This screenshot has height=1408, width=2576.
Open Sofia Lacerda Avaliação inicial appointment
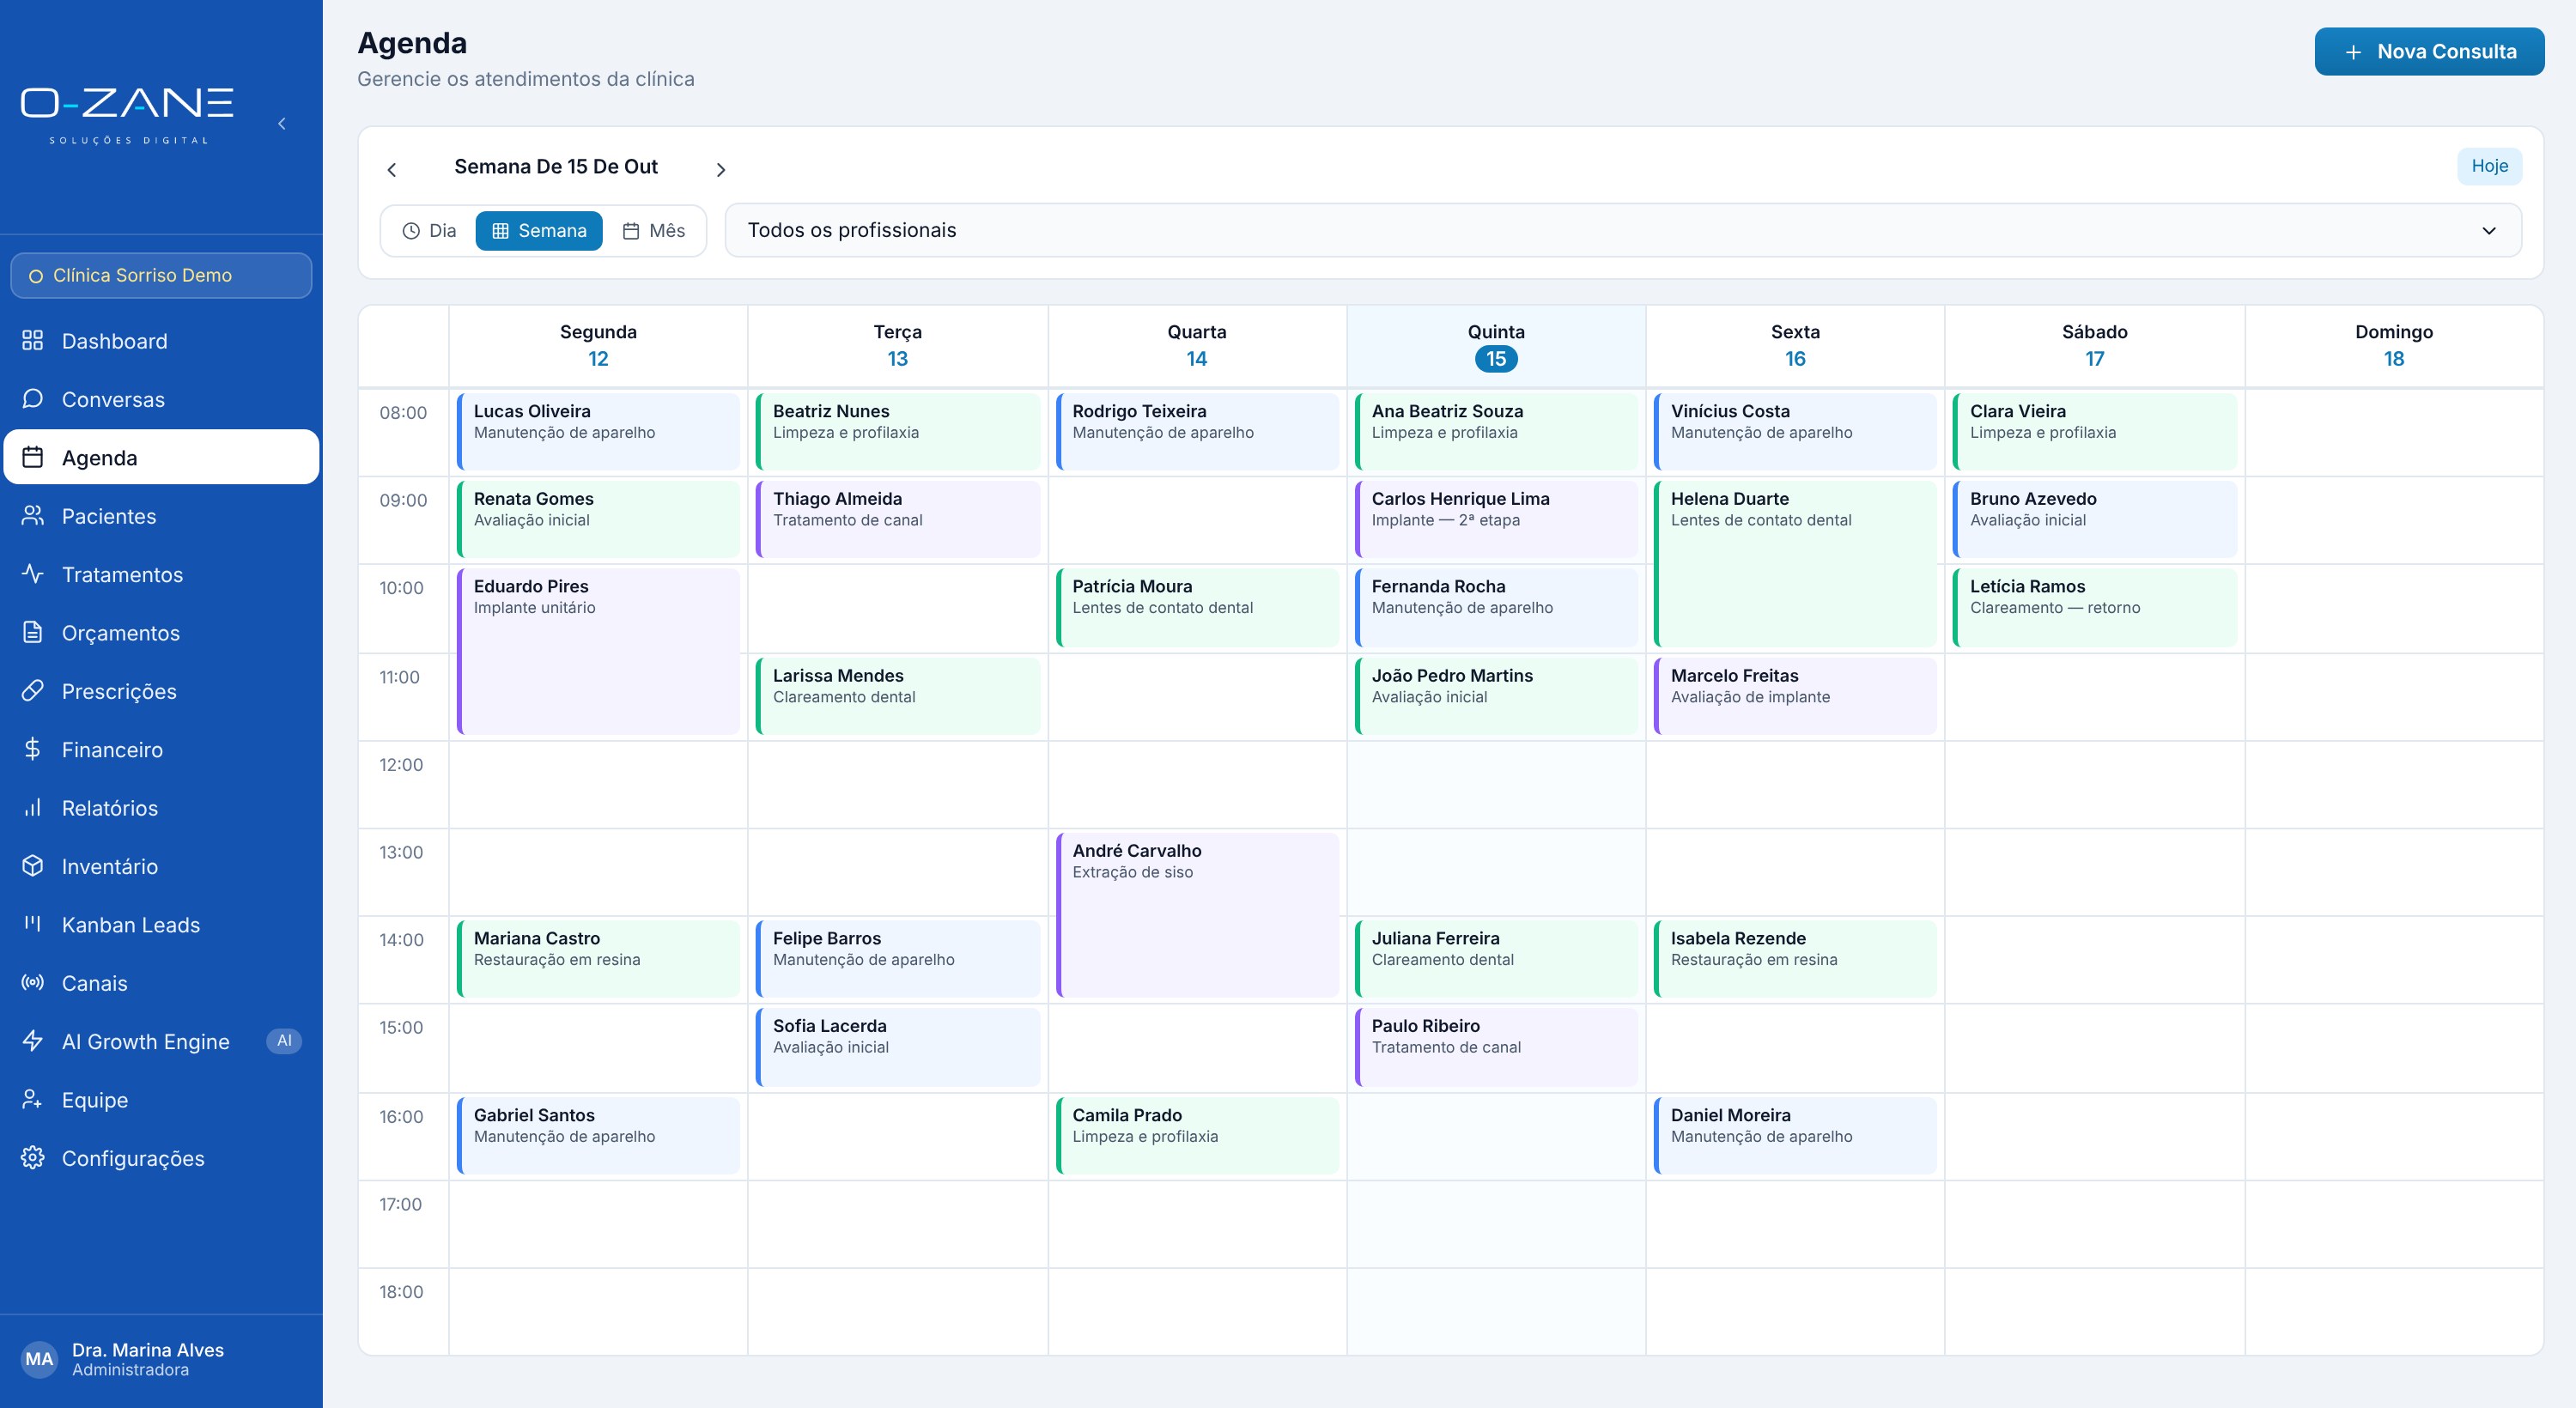(x=897, y=1047)
